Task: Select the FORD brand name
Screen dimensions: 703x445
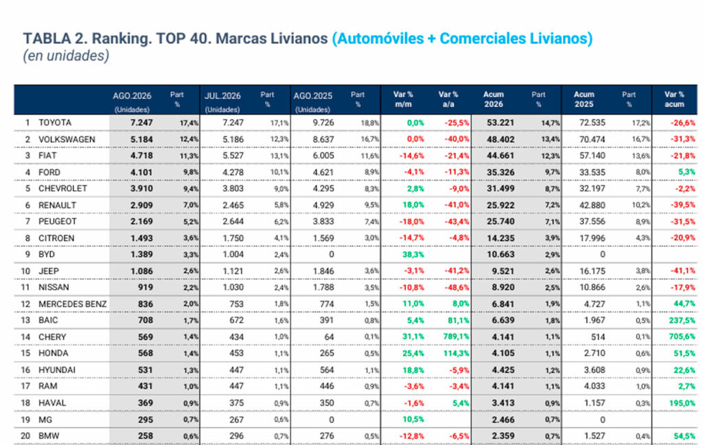Action: [49, 172]
